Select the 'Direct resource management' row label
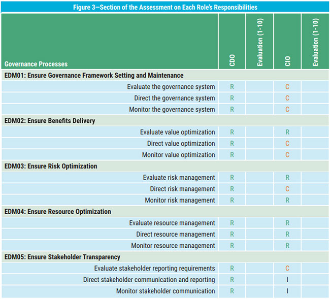 (x=175, y=234)
